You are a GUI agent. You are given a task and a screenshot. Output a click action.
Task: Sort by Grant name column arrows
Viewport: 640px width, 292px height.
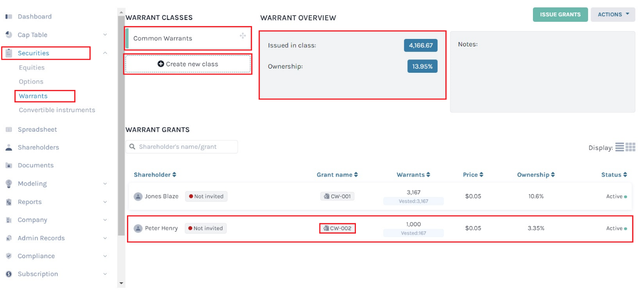click(x=356, y=175)
